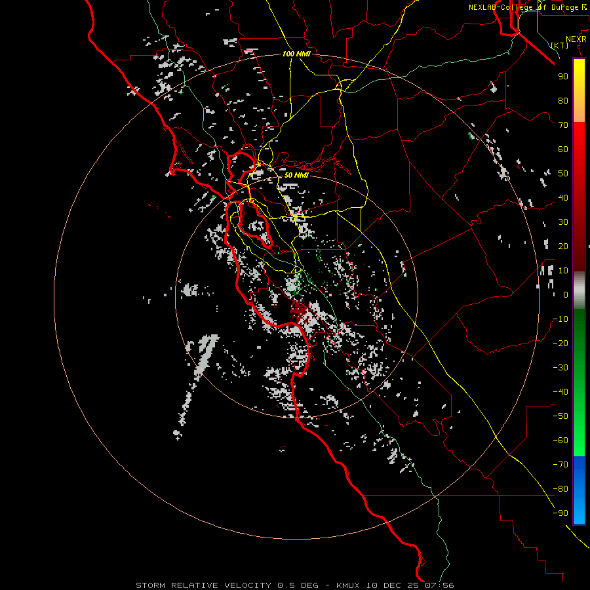
Task: Click the "70" value on the velocity scale
Action: point(563,125)
